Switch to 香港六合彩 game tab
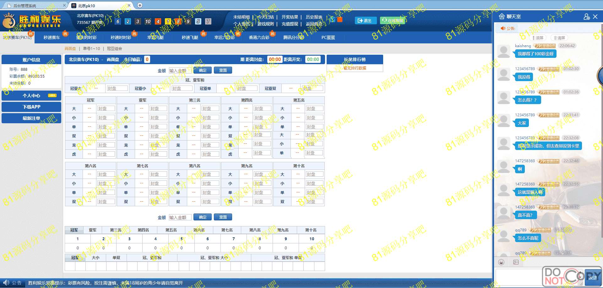The height and width of the screenshot is (288, 603). pyautogui.click(x=259, y=37)
